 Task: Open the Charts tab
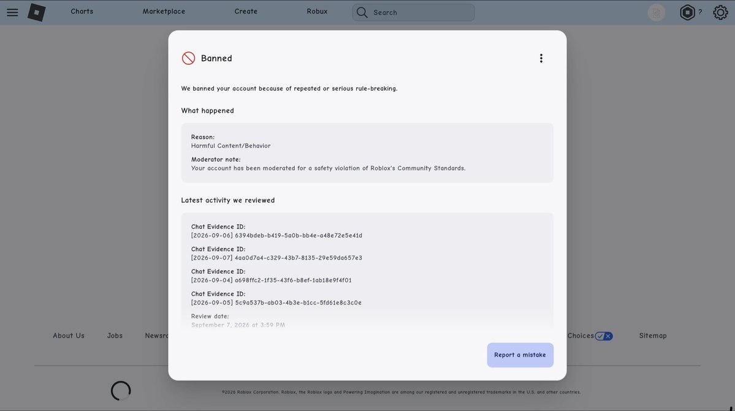[82, 11]
